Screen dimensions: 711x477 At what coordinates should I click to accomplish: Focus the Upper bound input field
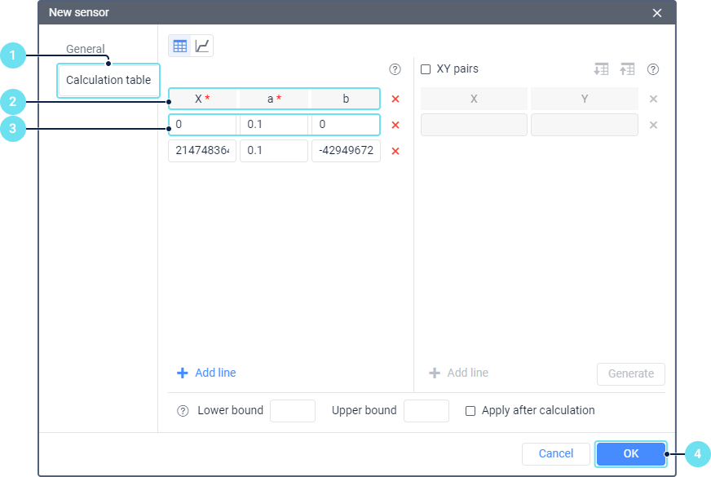pos(426,411)
